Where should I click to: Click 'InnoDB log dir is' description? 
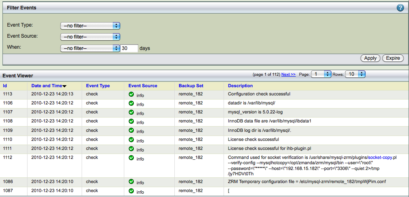coord(260,130)
